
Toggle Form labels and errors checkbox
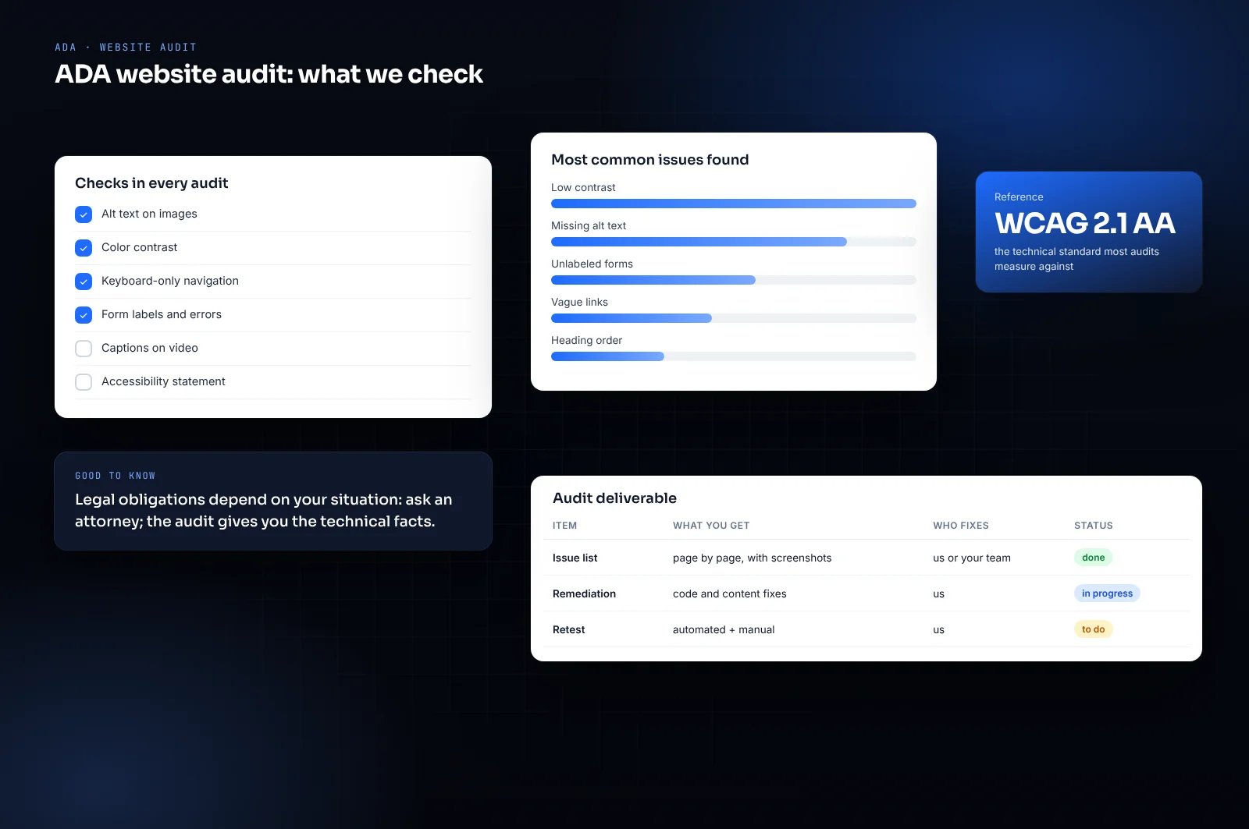pyautogui.click(x=84, y=315)
